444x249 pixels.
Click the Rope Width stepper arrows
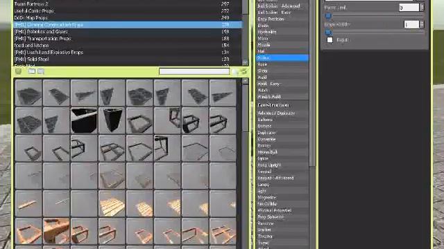(422, 25)
